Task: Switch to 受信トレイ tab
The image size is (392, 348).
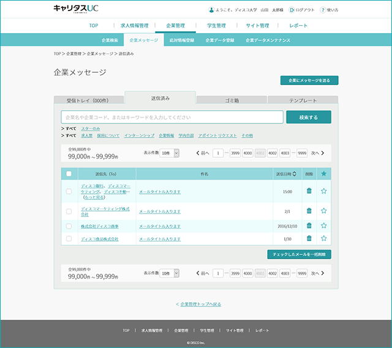Action: [x=89, y=100]
